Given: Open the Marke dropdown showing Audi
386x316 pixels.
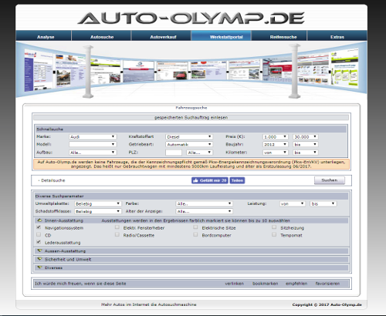Looking at the screenshot, I should click(x=93, y=137).
